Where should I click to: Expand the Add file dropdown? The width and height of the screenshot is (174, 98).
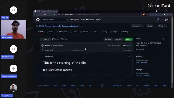[x=119, y=39]
